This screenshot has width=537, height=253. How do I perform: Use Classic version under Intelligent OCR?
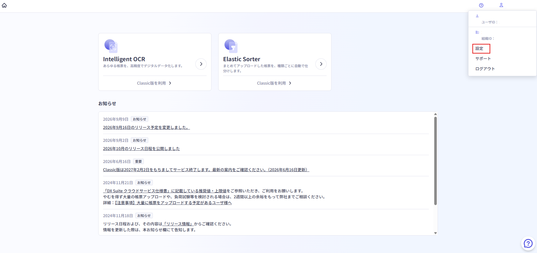(x=155, y=83)
